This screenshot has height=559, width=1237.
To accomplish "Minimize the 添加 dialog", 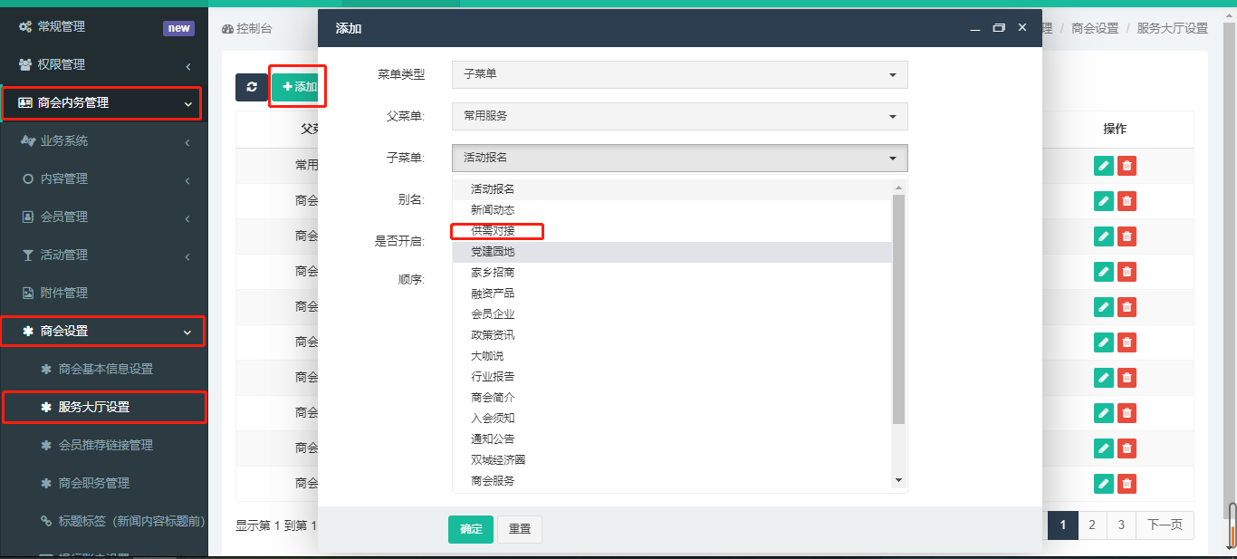I will pyautogui.click(x=975, y=28).
